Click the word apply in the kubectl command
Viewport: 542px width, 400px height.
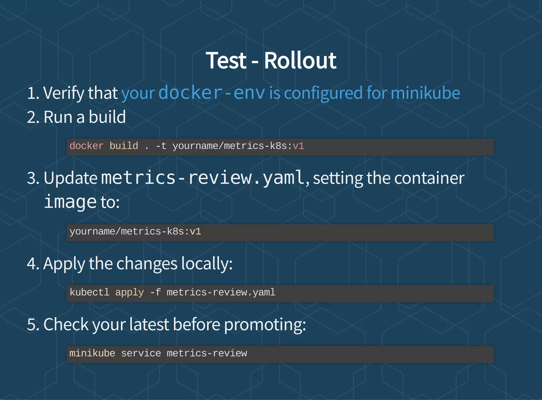[x=129, y=293]
